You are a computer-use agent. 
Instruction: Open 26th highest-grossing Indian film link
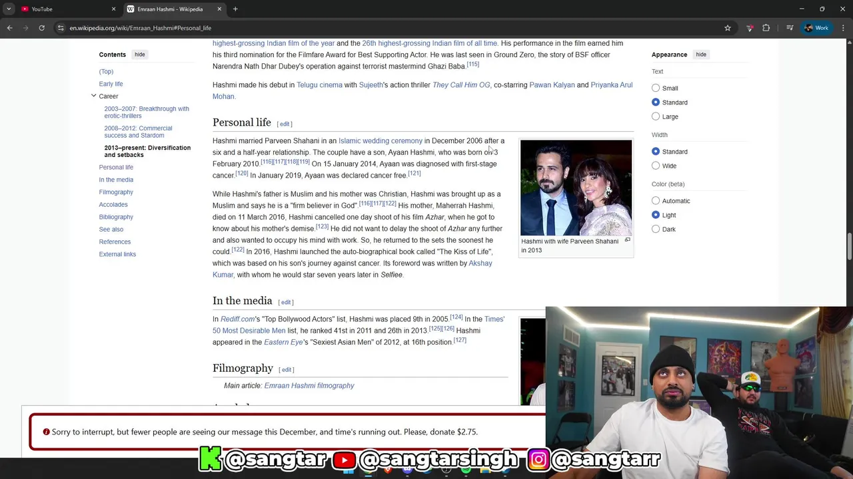tap(430, 43)
